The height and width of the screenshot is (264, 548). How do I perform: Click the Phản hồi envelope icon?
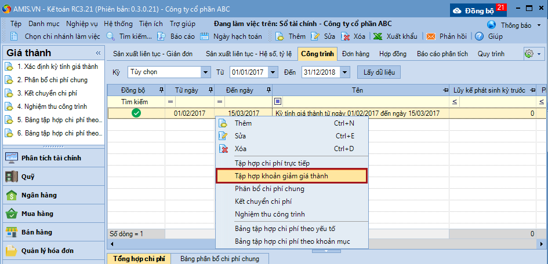click(431, 36)
